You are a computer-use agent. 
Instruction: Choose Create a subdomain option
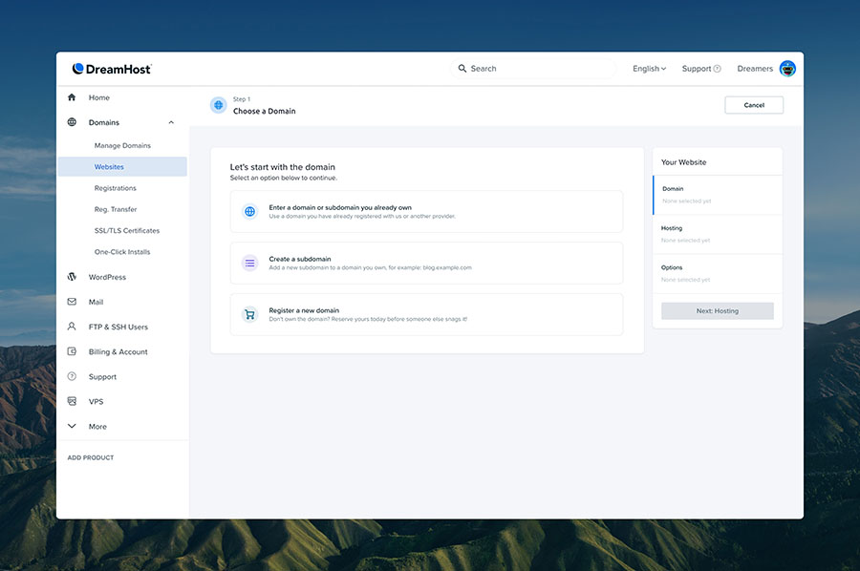(x=427, y=263)
